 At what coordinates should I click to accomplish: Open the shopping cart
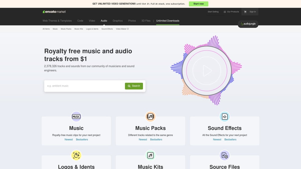tap(245, 12)
